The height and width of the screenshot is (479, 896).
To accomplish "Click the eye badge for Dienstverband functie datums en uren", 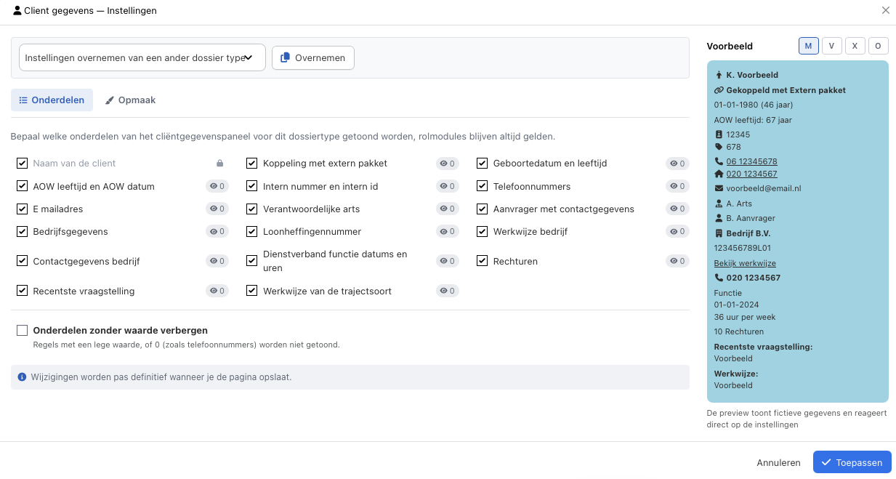I will coord(448,262).
